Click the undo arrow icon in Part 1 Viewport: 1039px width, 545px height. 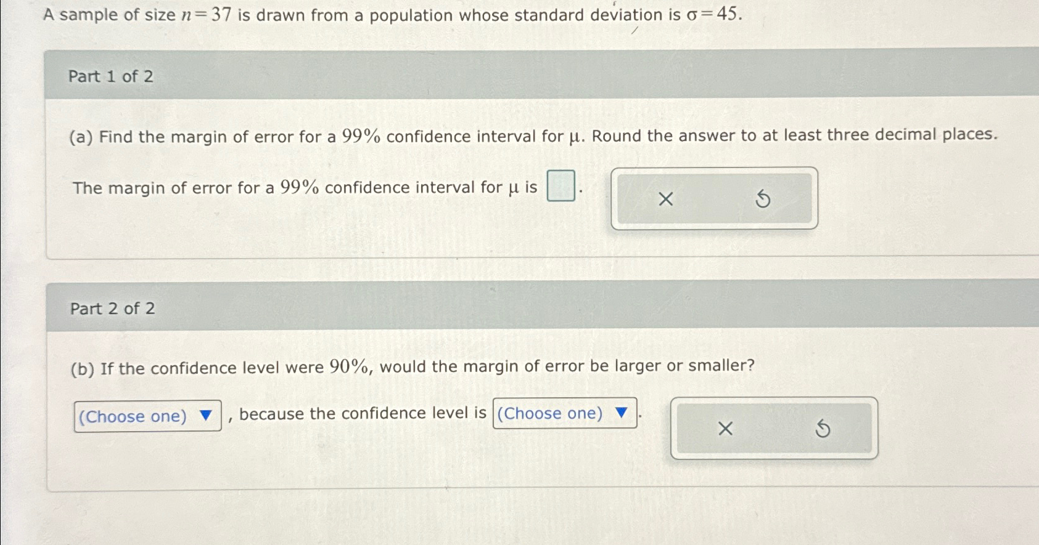763,198
